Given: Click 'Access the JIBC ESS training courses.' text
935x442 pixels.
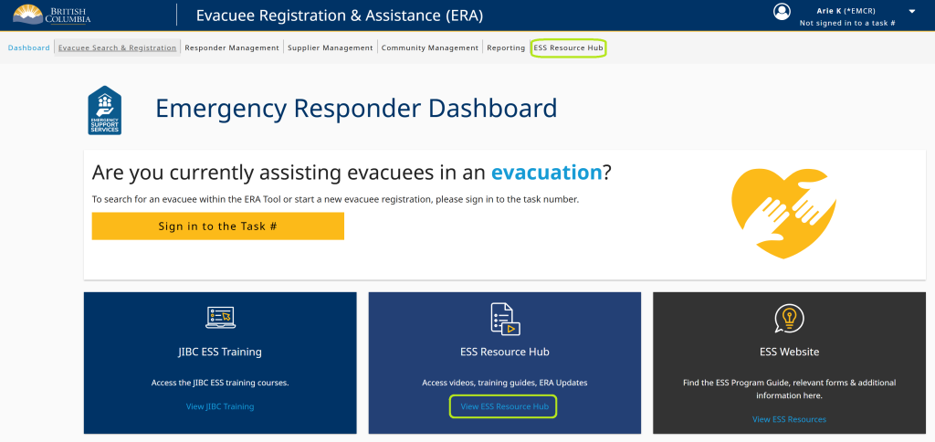Looking at the screenshot, I should click(x=220, y=383).
